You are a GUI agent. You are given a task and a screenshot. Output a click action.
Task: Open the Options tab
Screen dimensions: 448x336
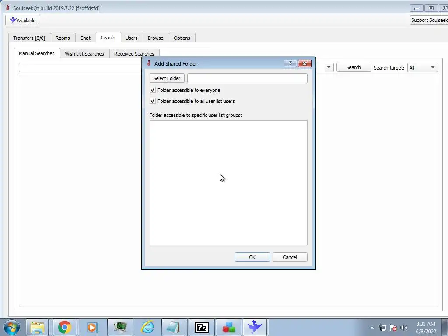click(x=182, y=38)
